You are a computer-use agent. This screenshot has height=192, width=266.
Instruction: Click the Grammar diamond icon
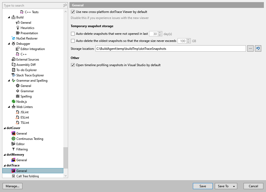(18, 91)
